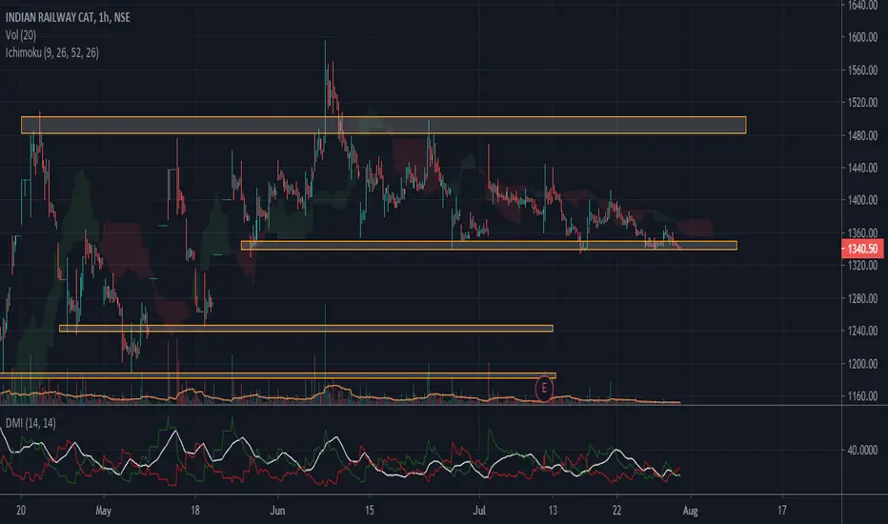This screenshot has height=524, width=888.
Task: Click the 'Jul' date axis label
Action: pos(479,511)
